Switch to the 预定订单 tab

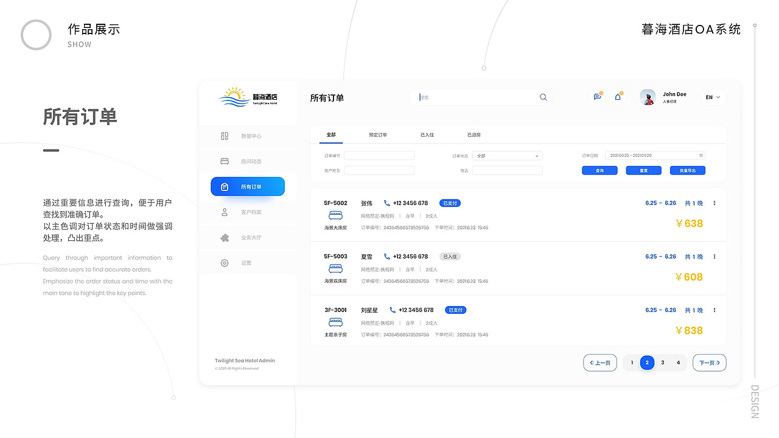(378, 134)
